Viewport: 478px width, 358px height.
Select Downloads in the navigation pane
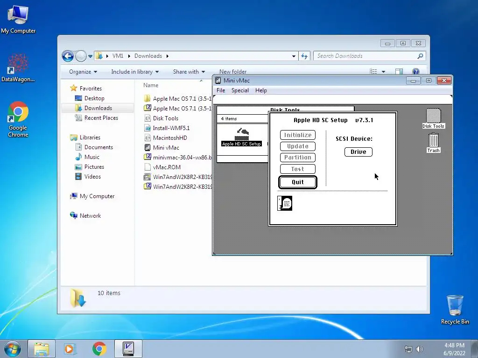[98, 108]
